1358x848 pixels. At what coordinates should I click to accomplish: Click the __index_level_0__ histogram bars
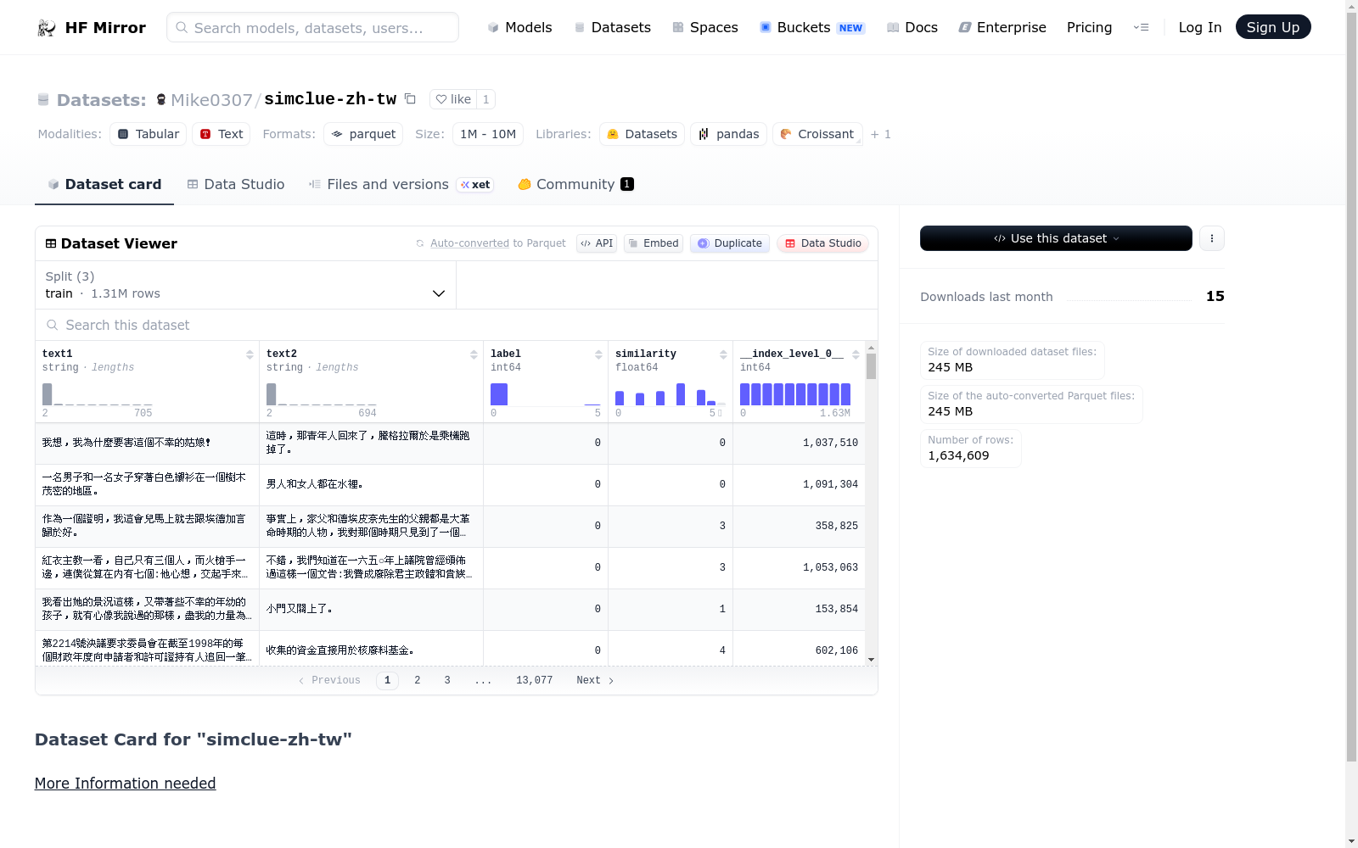pos(795,394)
